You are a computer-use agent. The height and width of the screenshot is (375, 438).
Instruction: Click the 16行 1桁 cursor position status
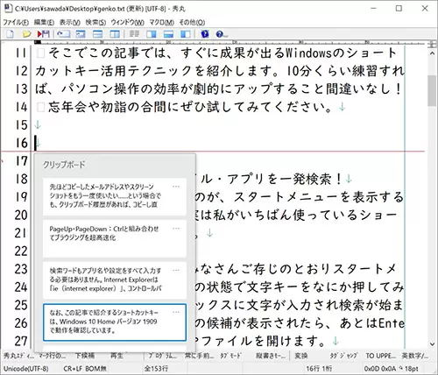[319, 369]
